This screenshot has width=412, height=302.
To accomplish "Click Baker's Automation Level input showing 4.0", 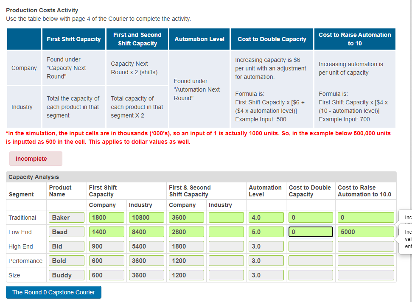I will pyautogui.click(x=266, y=217).
